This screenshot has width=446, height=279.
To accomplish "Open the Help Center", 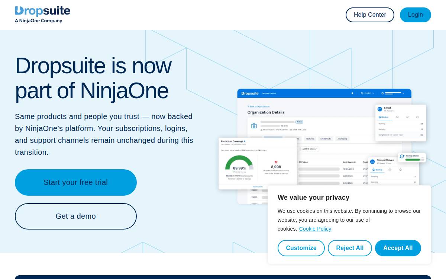I will (370, 15).
